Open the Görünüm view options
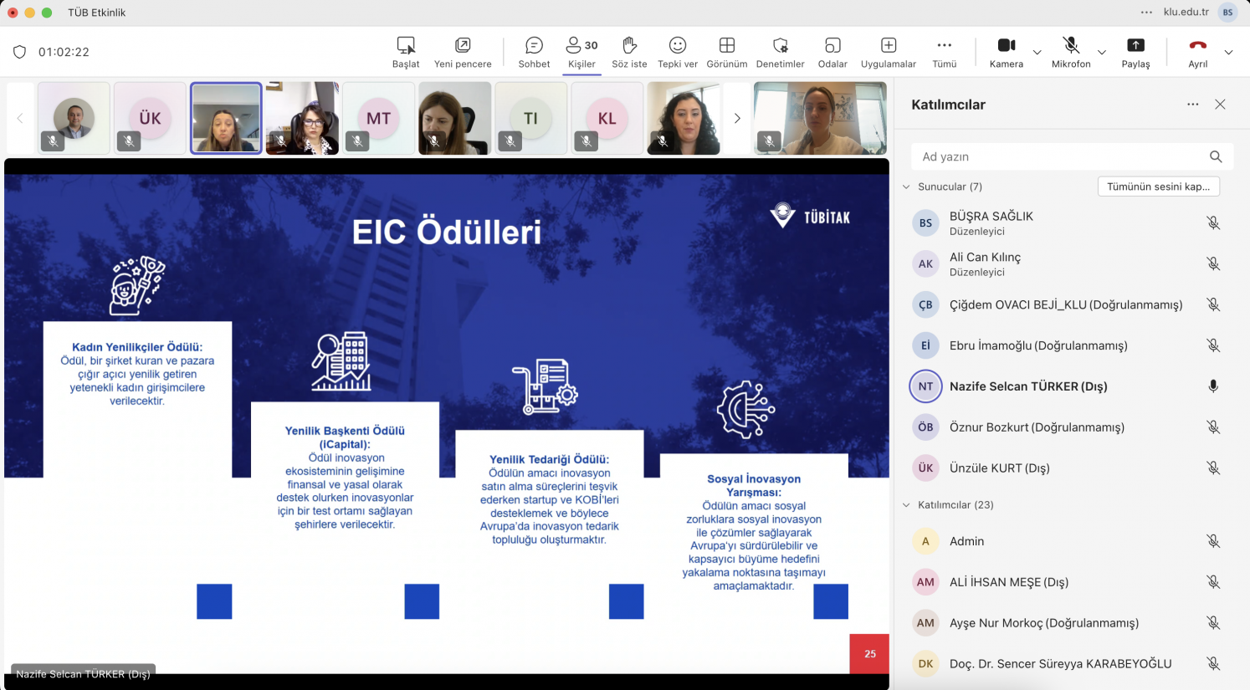This screenshot has width=1250, height=690. (726, 52)
